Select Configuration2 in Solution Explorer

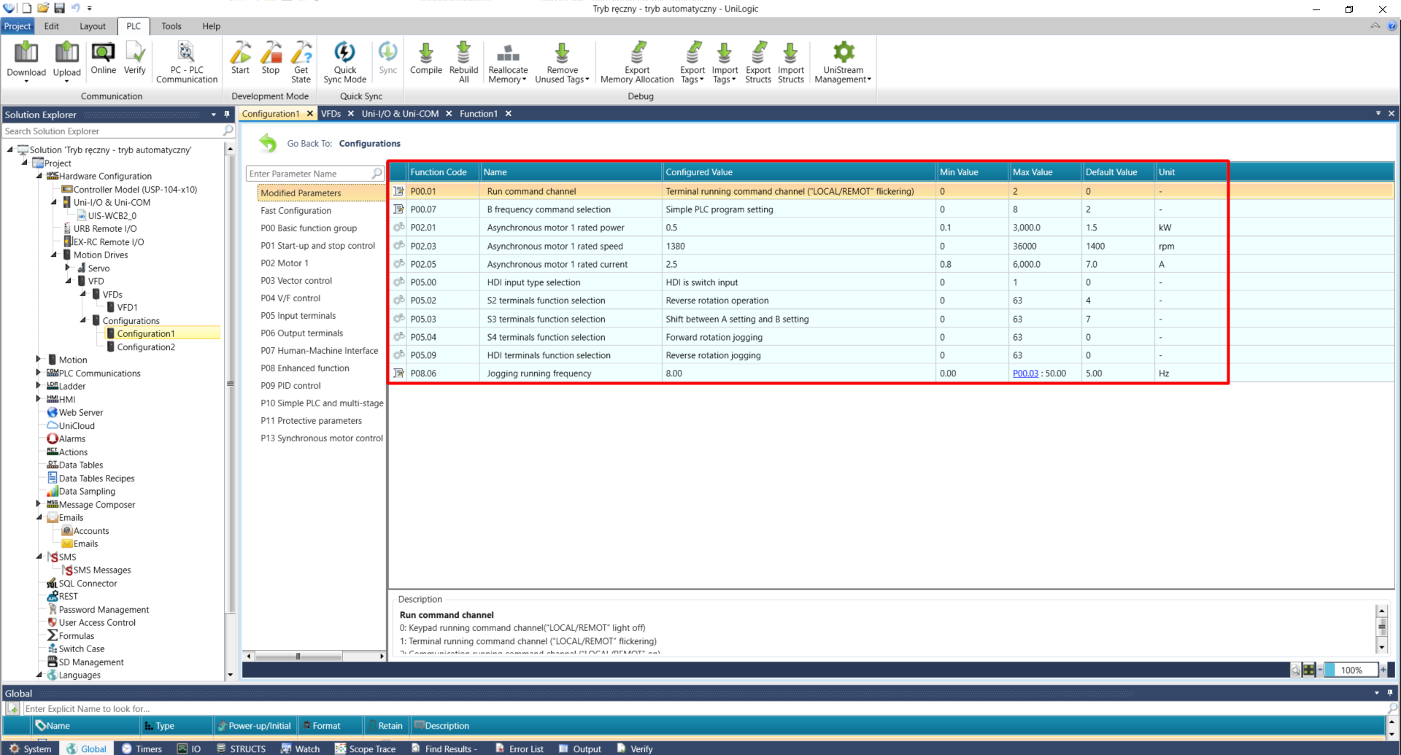coord(146,347)
